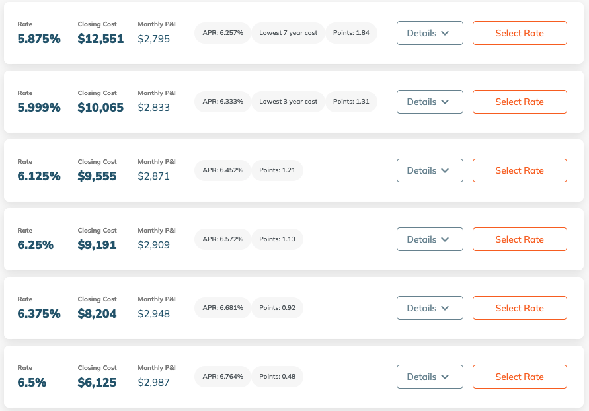Open Details dropdown on the 6.125% rate
589x411 pixels.
point(429,170)
